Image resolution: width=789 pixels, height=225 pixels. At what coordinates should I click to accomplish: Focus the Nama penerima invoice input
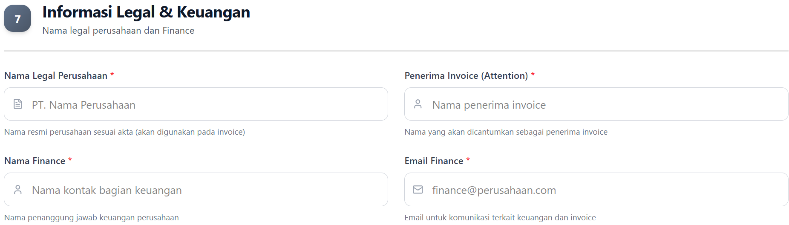pyautogui.click(x=605, y=104)
